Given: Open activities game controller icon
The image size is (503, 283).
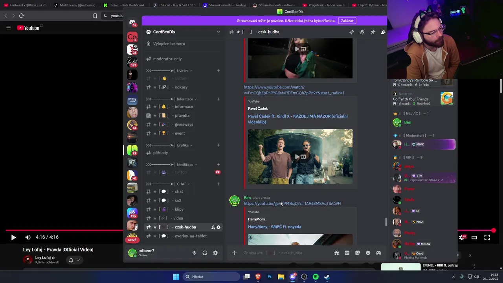Looking at the screenshot, I should click(378, 253).
